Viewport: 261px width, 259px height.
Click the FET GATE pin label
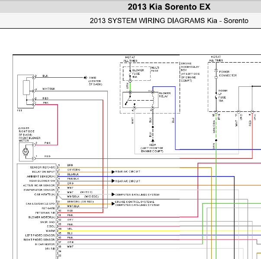click(48, 208)
